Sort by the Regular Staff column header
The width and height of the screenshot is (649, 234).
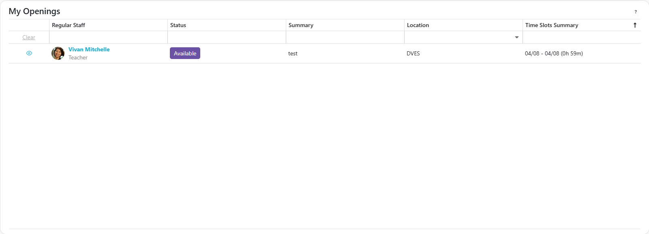[69, 25]
